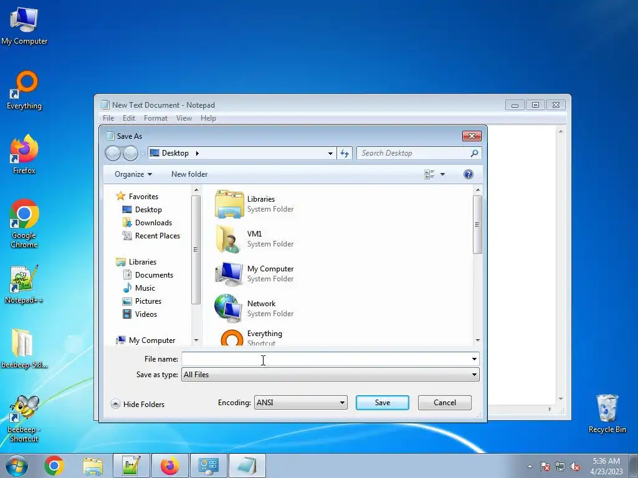Collapse folders with Hide Folders
Image resolution: width=638 pixels, height=478 pixels.
(138, 404)
